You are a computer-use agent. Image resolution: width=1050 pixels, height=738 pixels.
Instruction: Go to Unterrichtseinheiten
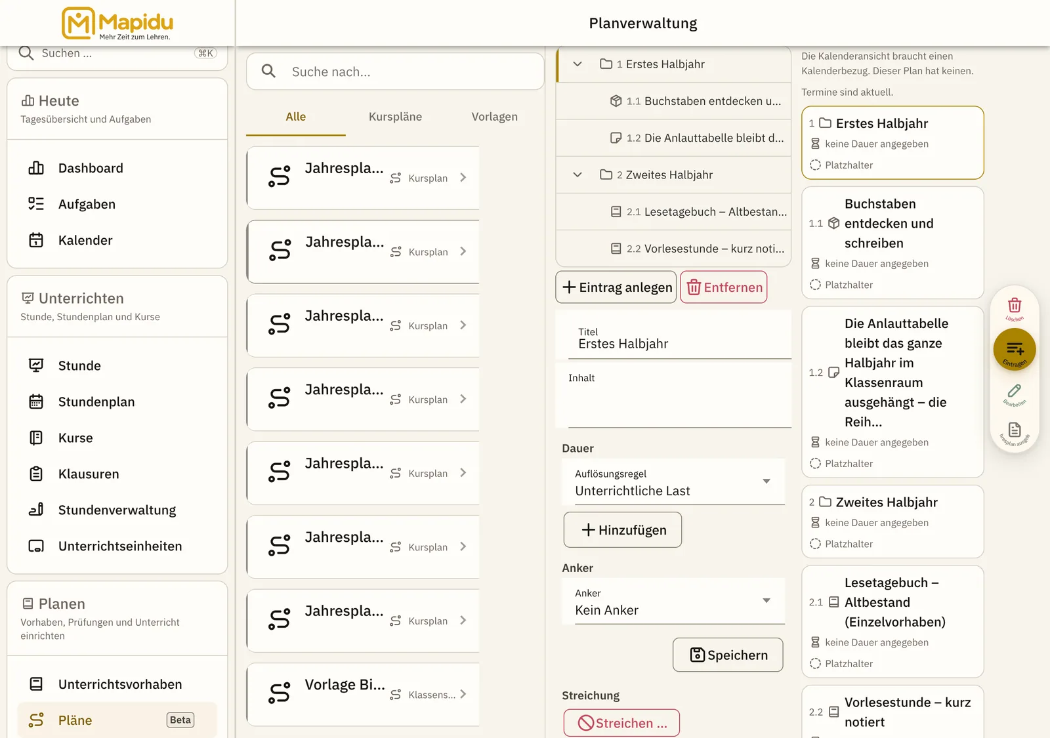point(117,546)
